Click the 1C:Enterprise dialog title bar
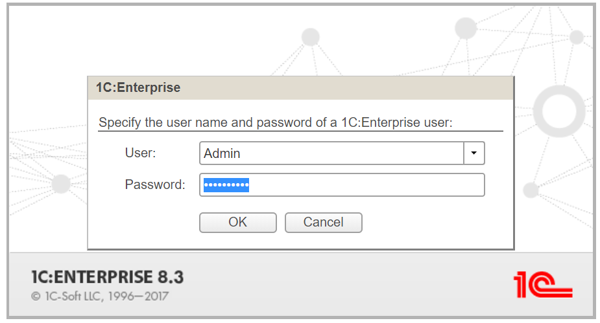 (300, 88)
